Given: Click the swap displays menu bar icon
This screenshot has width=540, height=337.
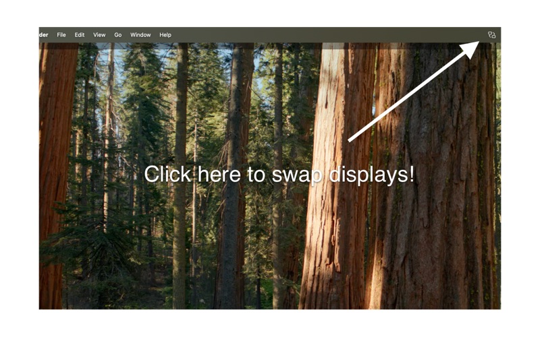Looking at the screenshot, I should point(491,35).
